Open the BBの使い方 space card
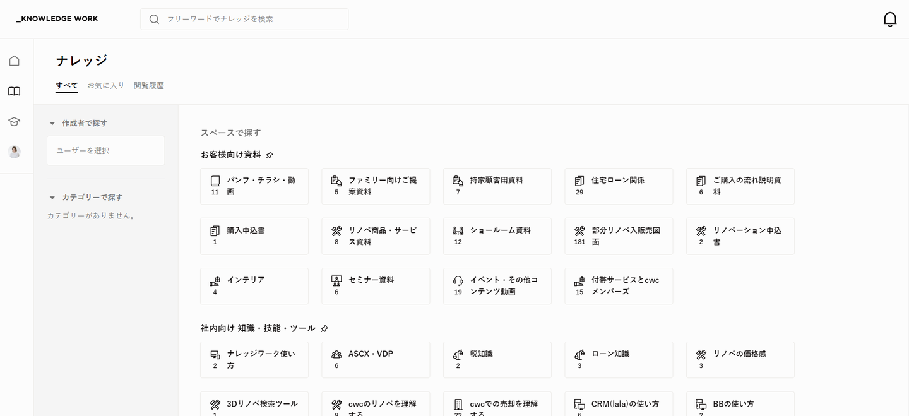 click(740, 404)
